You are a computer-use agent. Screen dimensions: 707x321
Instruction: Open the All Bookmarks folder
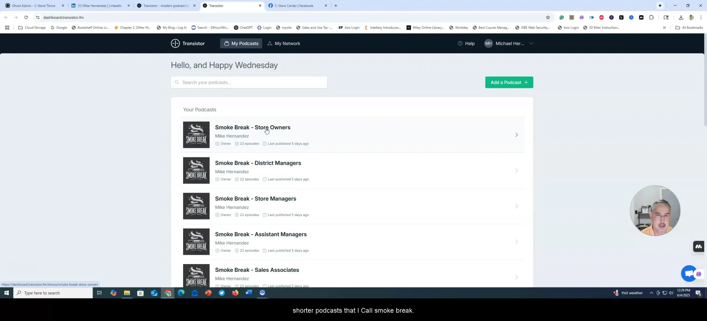pyautogui.click(x=689, y=28)
